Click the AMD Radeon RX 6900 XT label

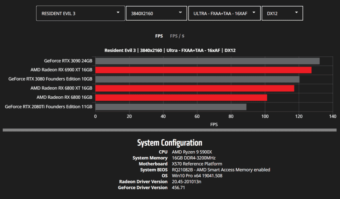(x=61, y=70)
